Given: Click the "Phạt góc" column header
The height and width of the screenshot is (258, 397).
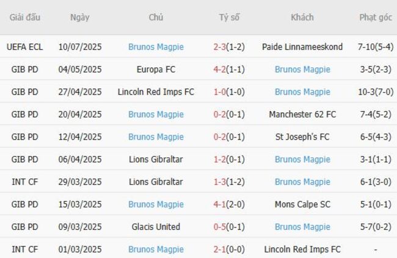Looking at the screenshot, I should coord(376,17).
